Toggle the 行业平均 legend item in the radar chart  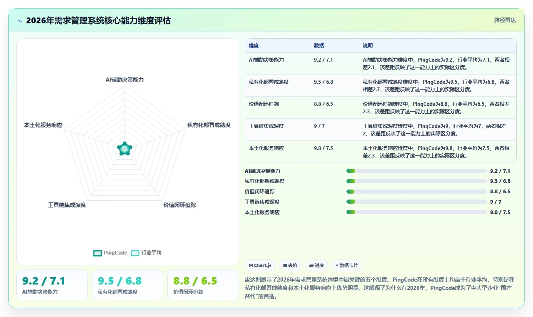pos(146,253)
